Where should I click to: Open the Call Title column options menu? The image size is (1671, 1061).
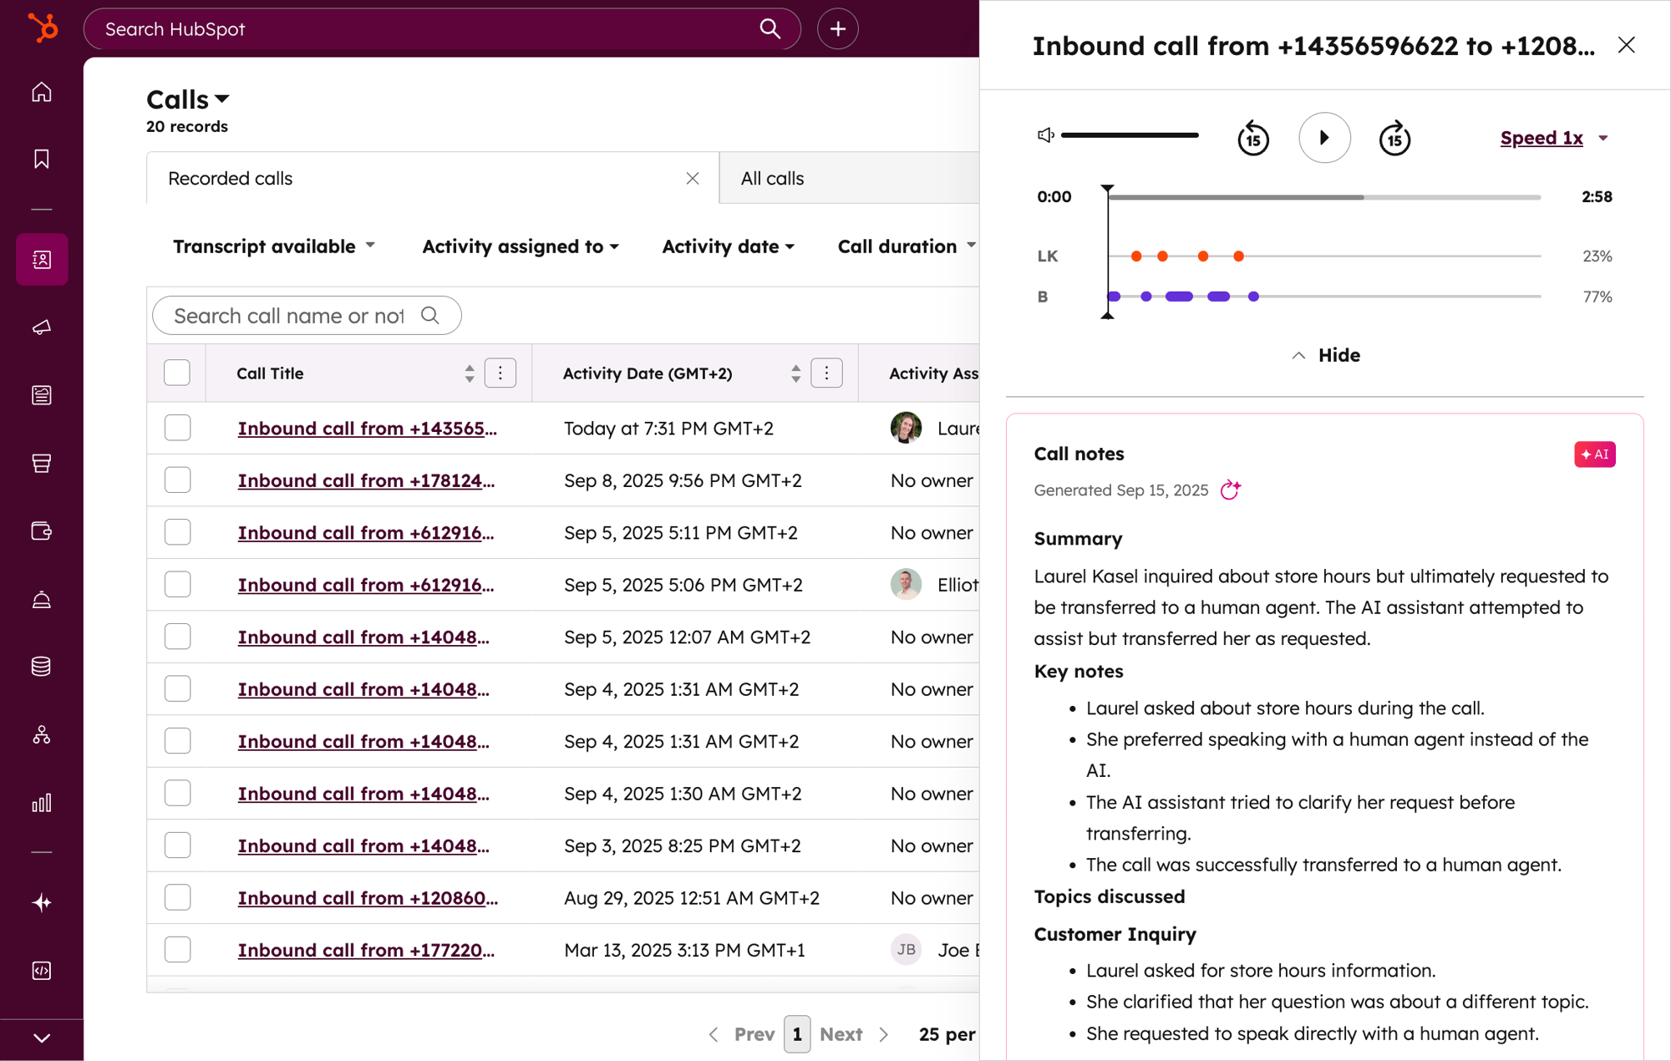pyautogui.click(x=500, y=373)
